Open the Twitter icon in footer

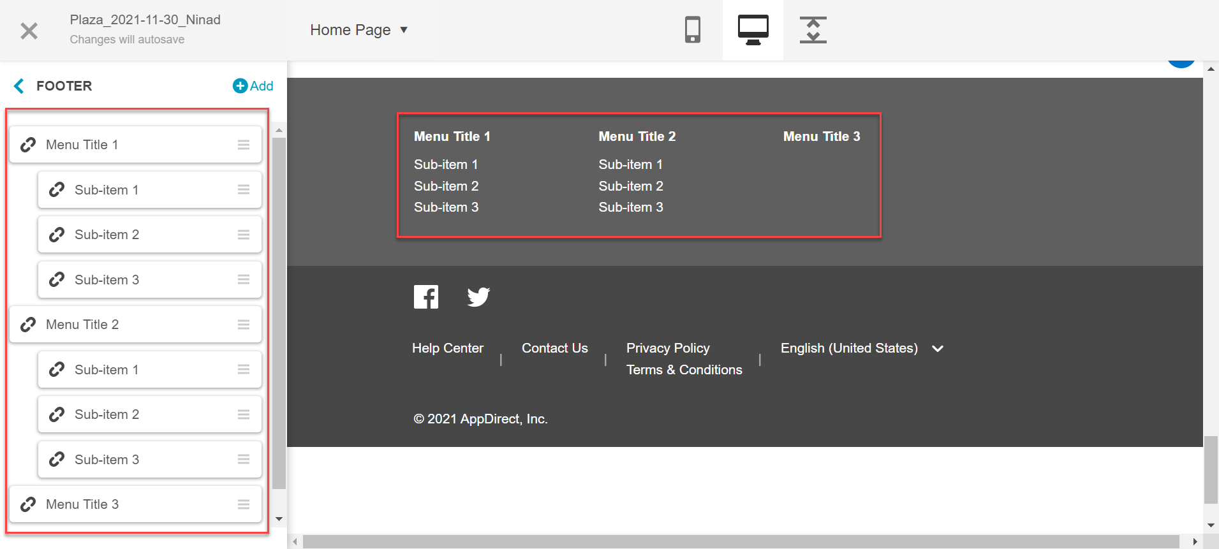(x=478, y=296)
